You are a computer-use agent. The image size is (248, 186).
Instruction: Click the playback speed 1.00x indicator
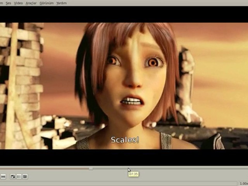244,183
